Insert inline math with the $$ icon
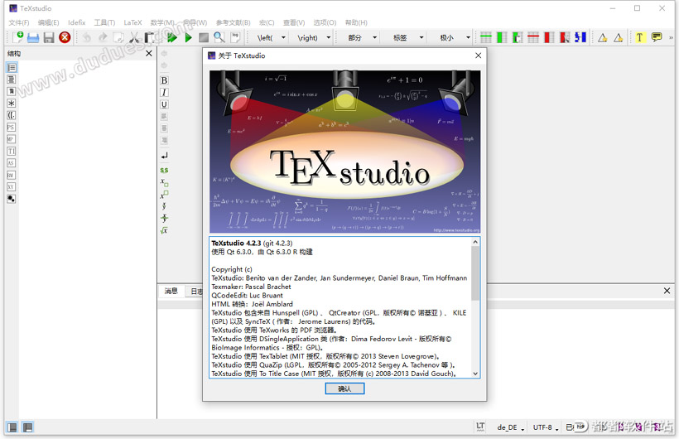This screenshot has height=439, width=679. tap(164, 171)
